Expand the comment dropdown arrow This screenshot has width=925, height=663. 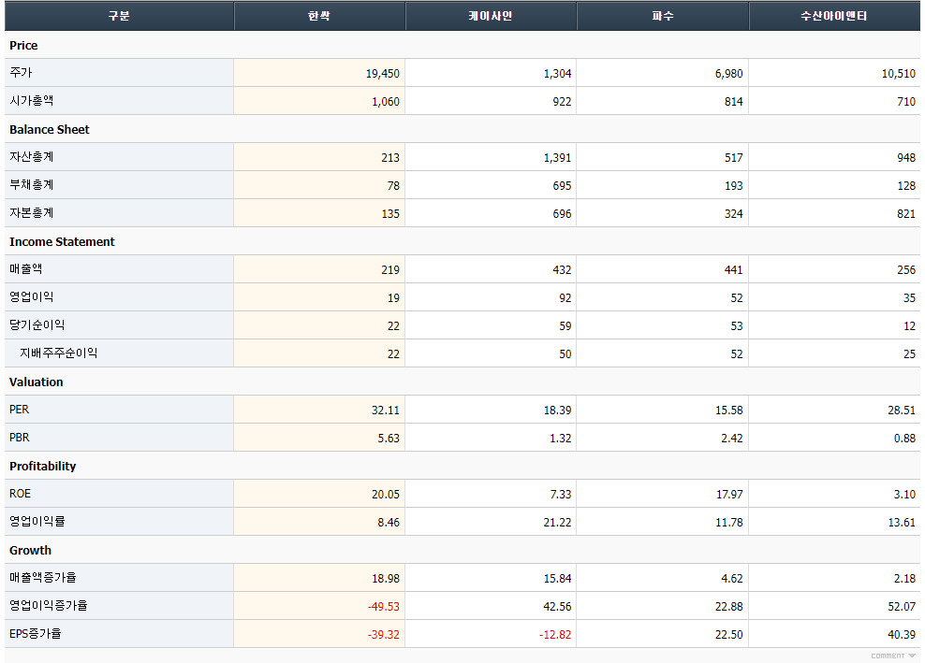pos(912,656)
